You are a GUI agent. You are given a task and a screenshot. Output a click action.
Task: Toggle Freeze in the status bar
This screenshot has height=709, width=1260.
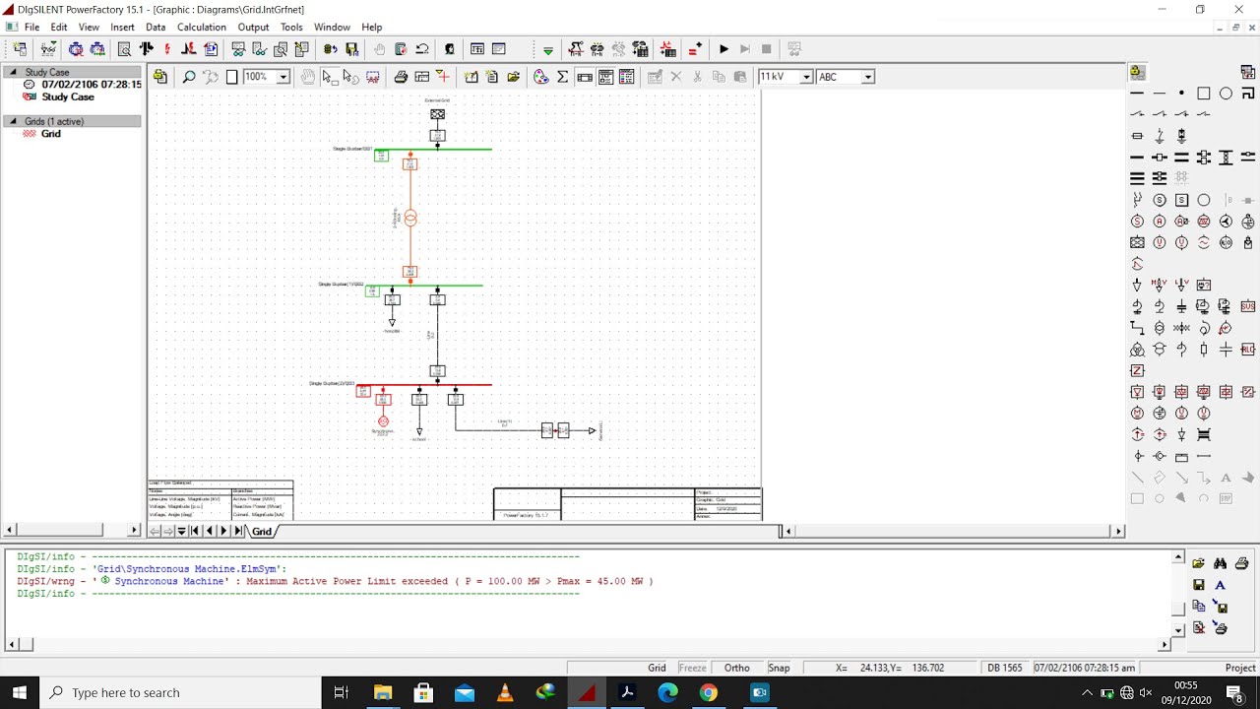[692, 668]
